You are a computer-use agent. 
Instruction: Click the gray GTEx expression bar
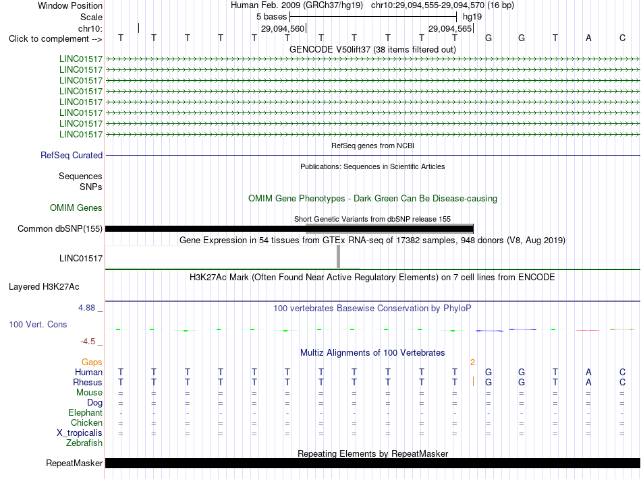coord(338,257)
